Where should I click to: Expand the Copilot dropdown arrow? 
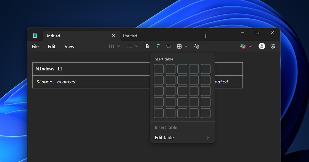250,46
